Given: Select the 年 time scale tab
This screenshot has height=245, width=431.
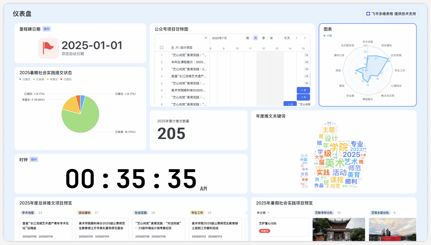Looking at the screenshot, I should (x=271, y=38).
